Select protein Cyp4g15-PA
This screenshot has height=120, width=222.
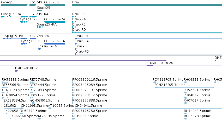point(13,36)
